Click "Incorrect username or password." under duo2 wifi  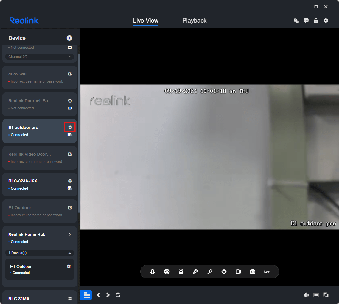click(x=37, y=81)
